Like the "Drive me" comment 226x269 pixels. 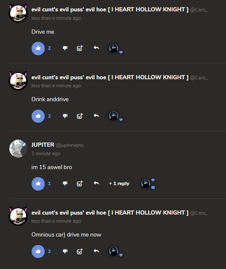38,48
